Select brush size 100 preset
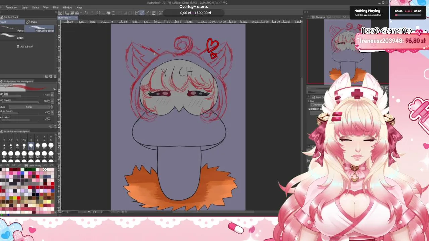 (x=31, y=154)
